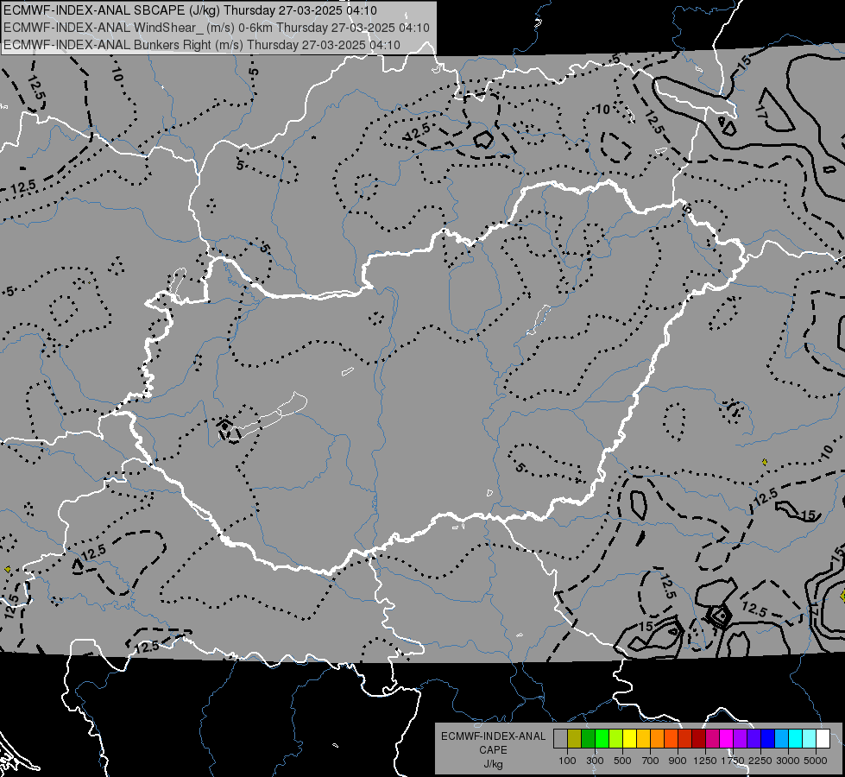Click the CAPE word in the legend box

[x=493, y=750]
